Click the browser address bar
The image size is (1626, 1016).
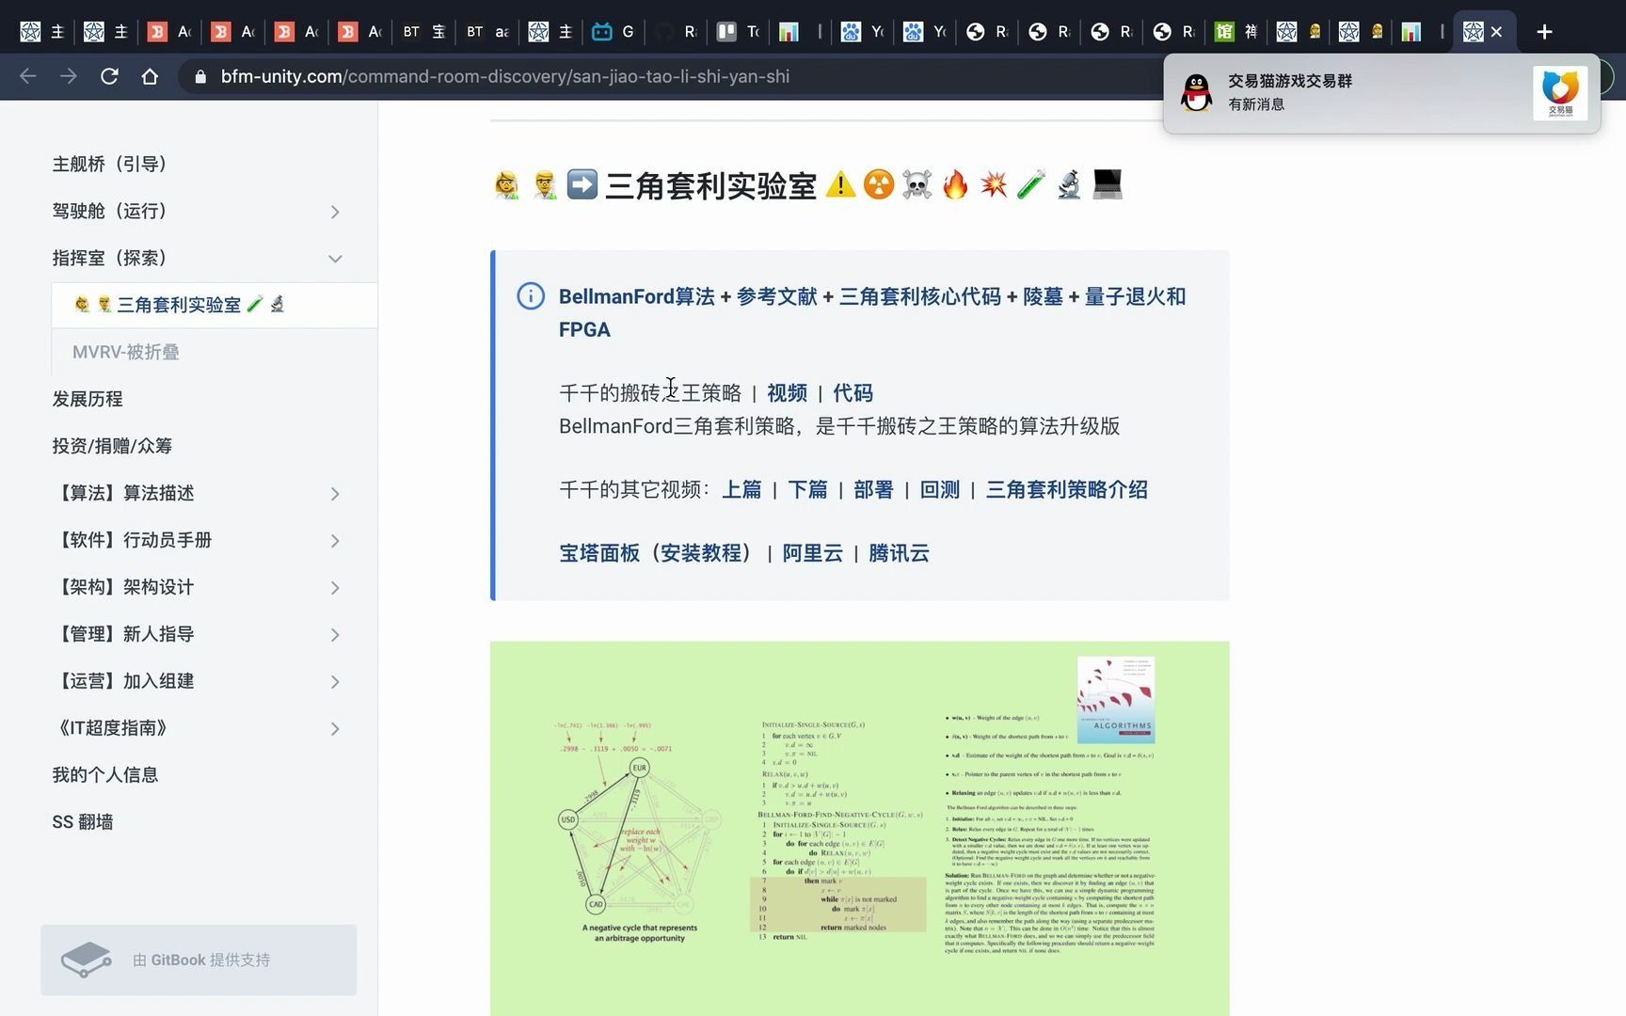(x=565, y=76)
